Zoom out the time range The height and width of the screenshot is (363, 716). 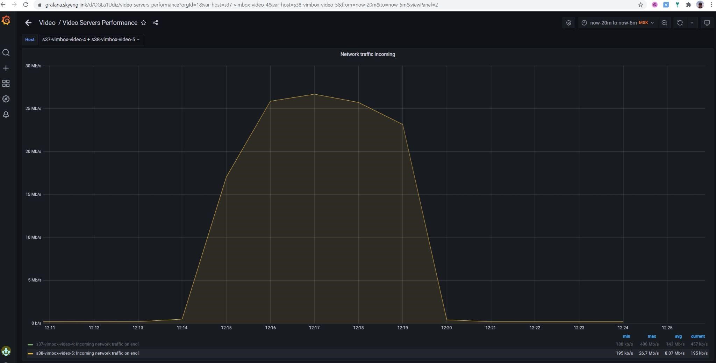[664, 23]
